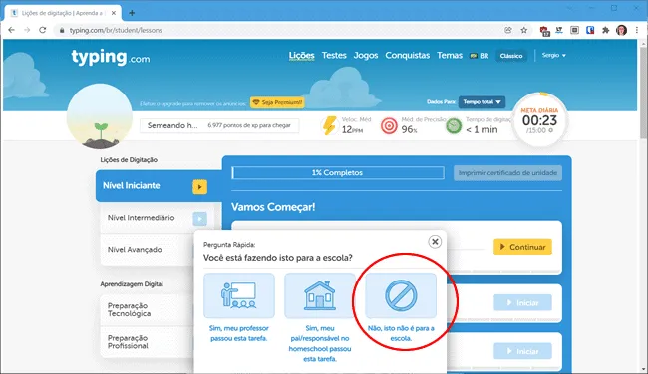Open the Chrome profile avatar

(621, 30)
